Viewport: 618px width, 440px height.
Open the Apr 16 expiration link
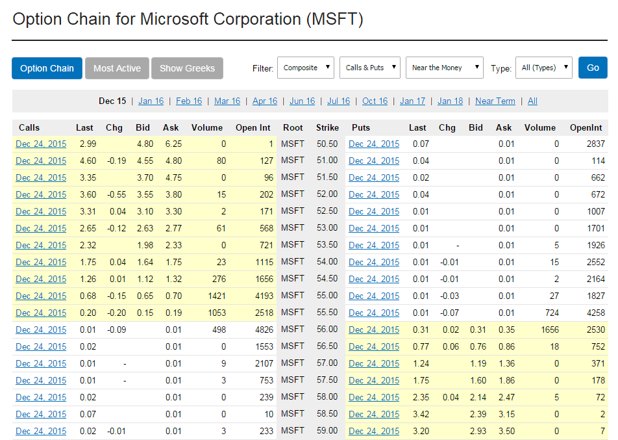(265, 101)
